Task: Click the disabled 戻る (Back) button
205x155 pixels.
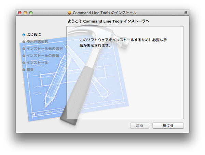Action: pyautogui.click(x=140, y=126)
